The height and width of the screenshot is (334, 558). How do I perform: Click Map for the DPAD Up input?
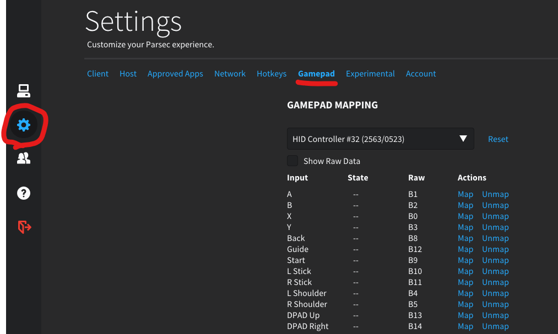[x=465, y=315]
